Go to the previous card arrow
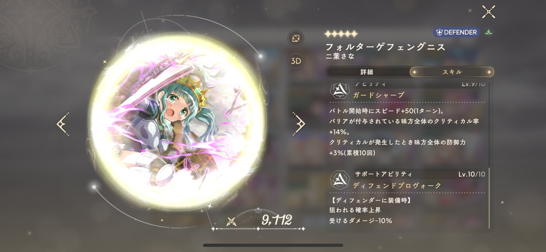 (x=63, y=124)
